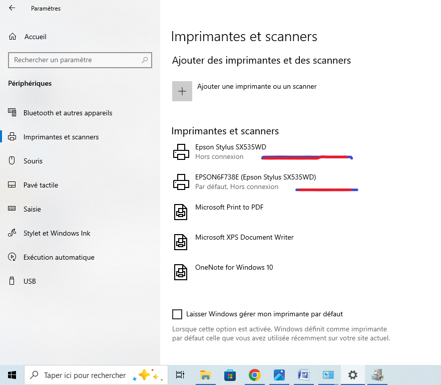Click the plus icon to add a printer
The height and width of the screenshot is (385, 441).
point(182,91)
